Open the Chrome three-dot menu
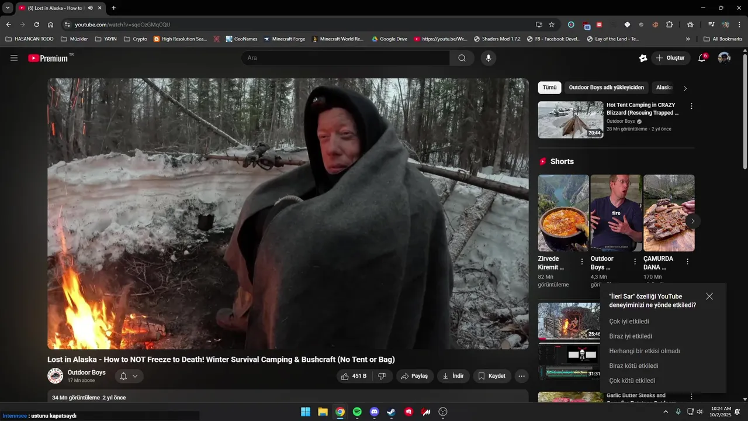 [x=740, y=25]
